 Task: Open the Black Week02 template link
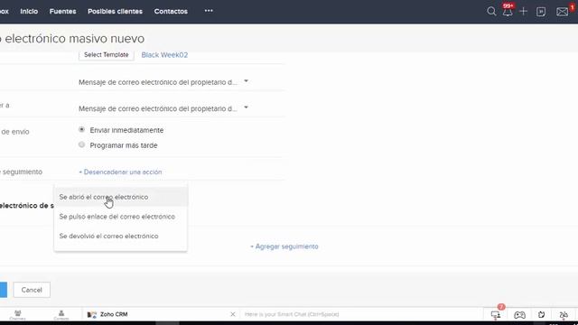(x=164, y=55)
